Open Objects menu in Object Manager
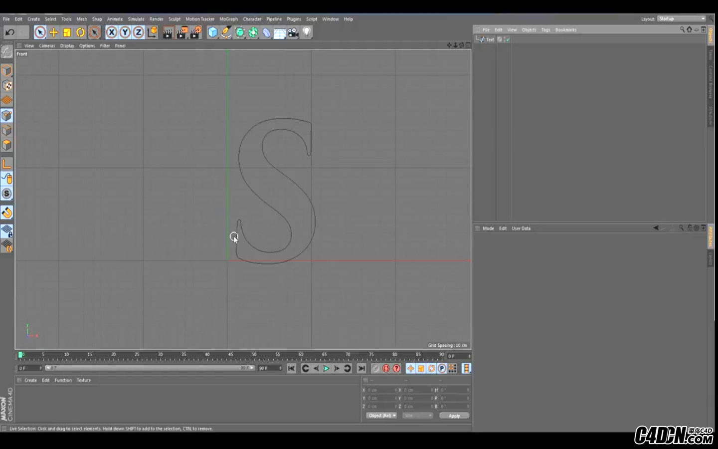The image size is (718, 449). pyautogui.click(x=529, y=30)
